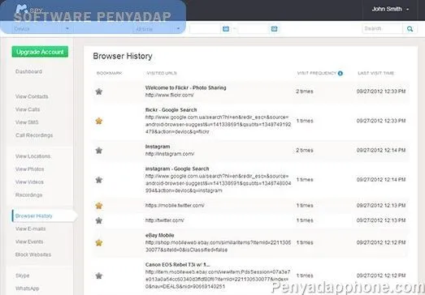
Task: Click the Last Visit Time column header
Action: (375, 73)
